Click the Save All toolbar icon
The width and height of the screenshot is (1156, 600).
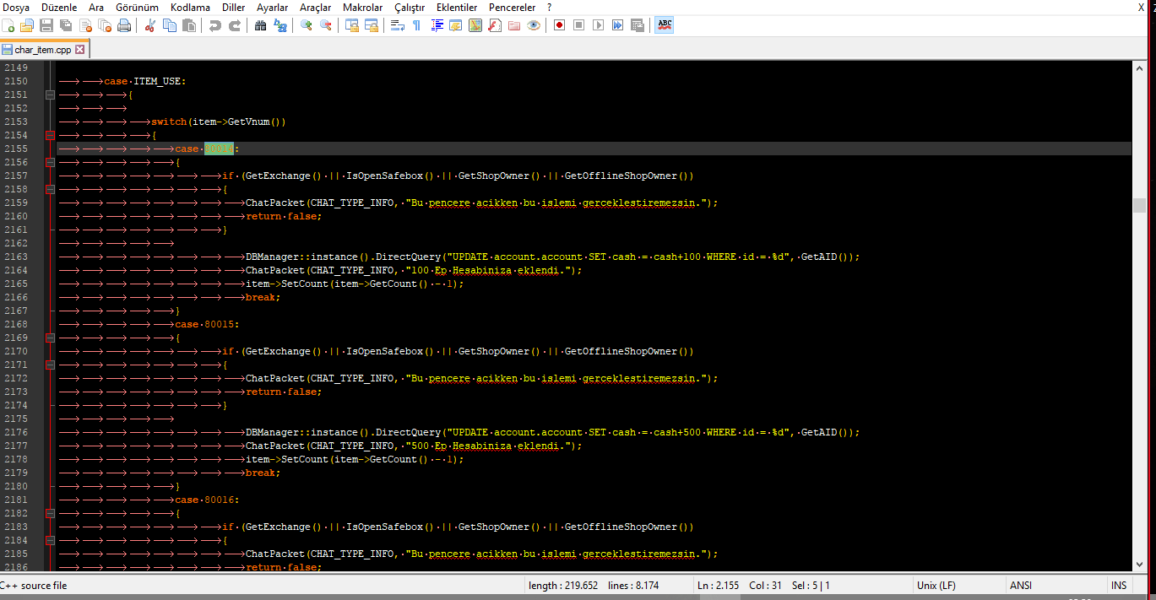pyautogui.click(x=66, y=25)
